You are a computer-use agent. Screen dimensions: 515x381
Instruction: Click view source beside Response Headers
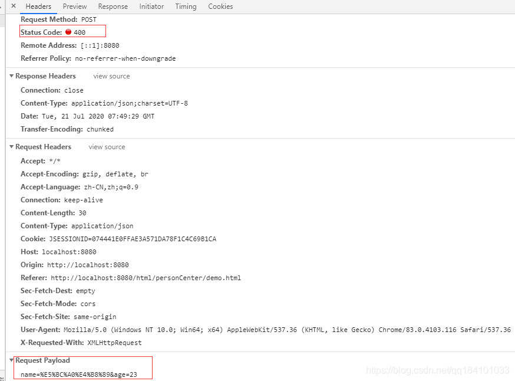point(112,76)
